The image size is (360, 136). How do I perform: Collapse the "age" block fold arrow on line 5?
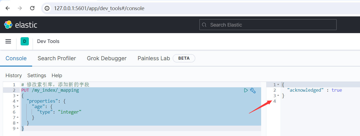(x=18, y=107)
